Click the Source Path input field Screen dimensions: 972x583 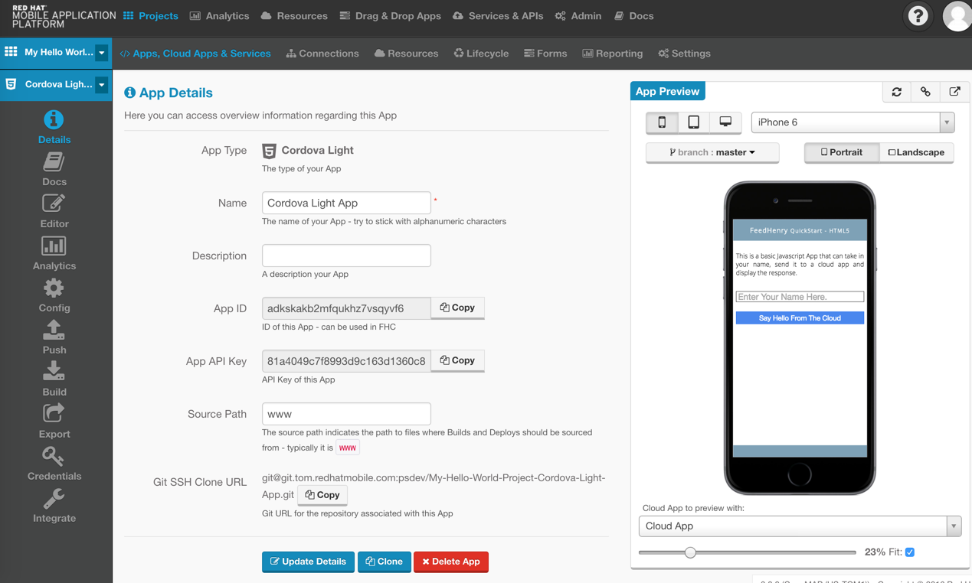[x=346, y=414]
